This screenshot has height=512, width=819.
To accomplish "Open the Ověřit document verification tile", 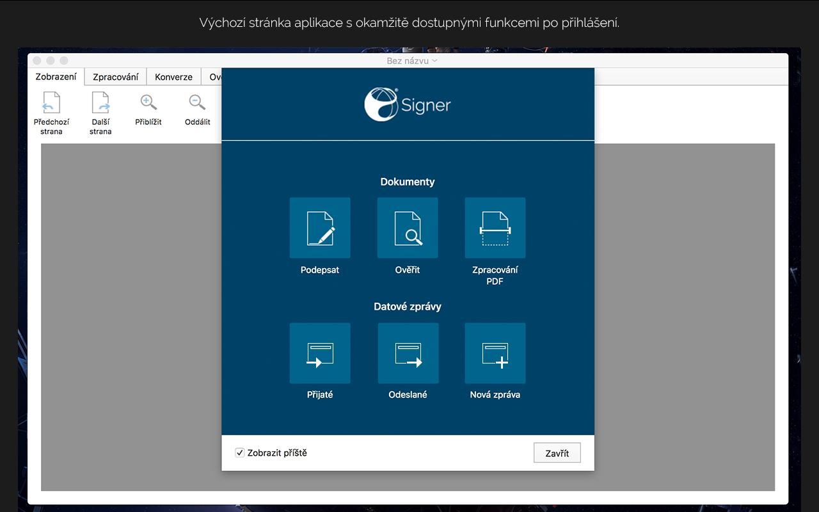I will click(408, 228).
